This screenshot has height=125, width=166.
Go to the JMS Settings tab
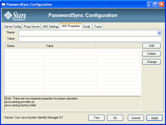(50, 27)
